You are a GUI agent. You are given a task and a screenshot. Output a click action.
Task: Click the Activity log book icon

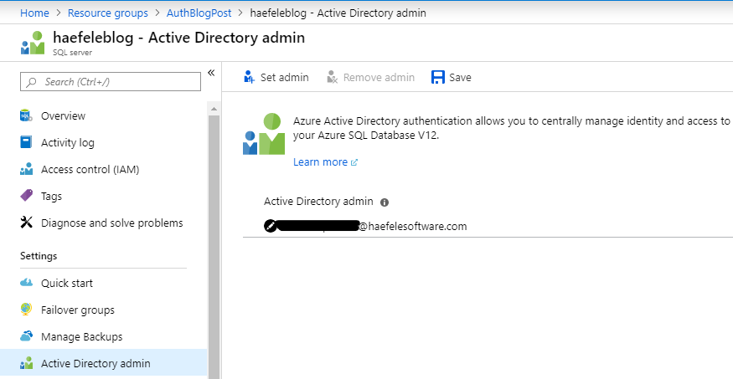[x=26, y=142]
